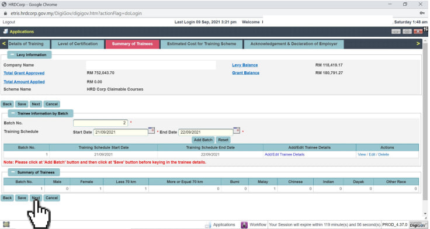Open Acknowledgement & Declaration of Employer tab

(x=294, y=44)
